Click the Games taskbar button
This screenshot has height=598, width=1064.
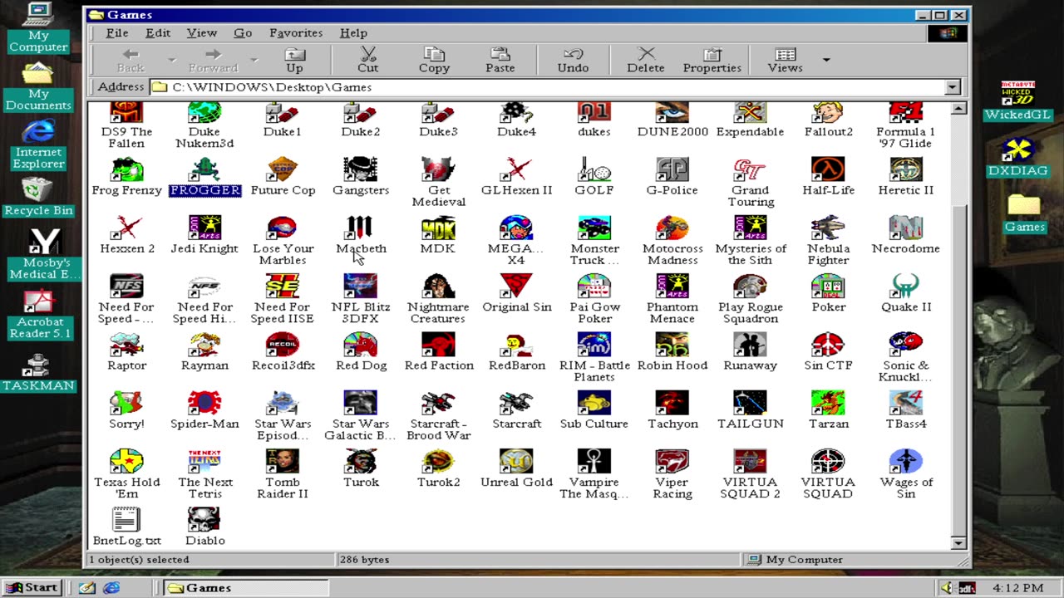click(246, 587)
